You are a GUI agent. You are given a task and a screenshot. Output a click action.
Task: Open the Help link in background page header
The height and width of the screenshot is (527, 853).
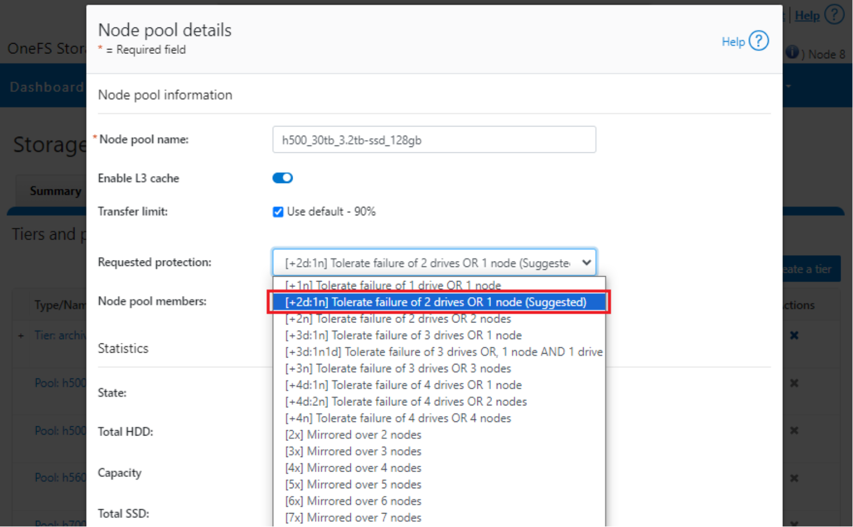click(807, 16)
